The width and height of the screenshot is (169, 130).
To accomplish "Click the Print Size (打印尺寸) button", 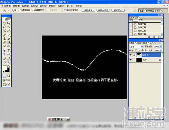I will pos(118,10).
